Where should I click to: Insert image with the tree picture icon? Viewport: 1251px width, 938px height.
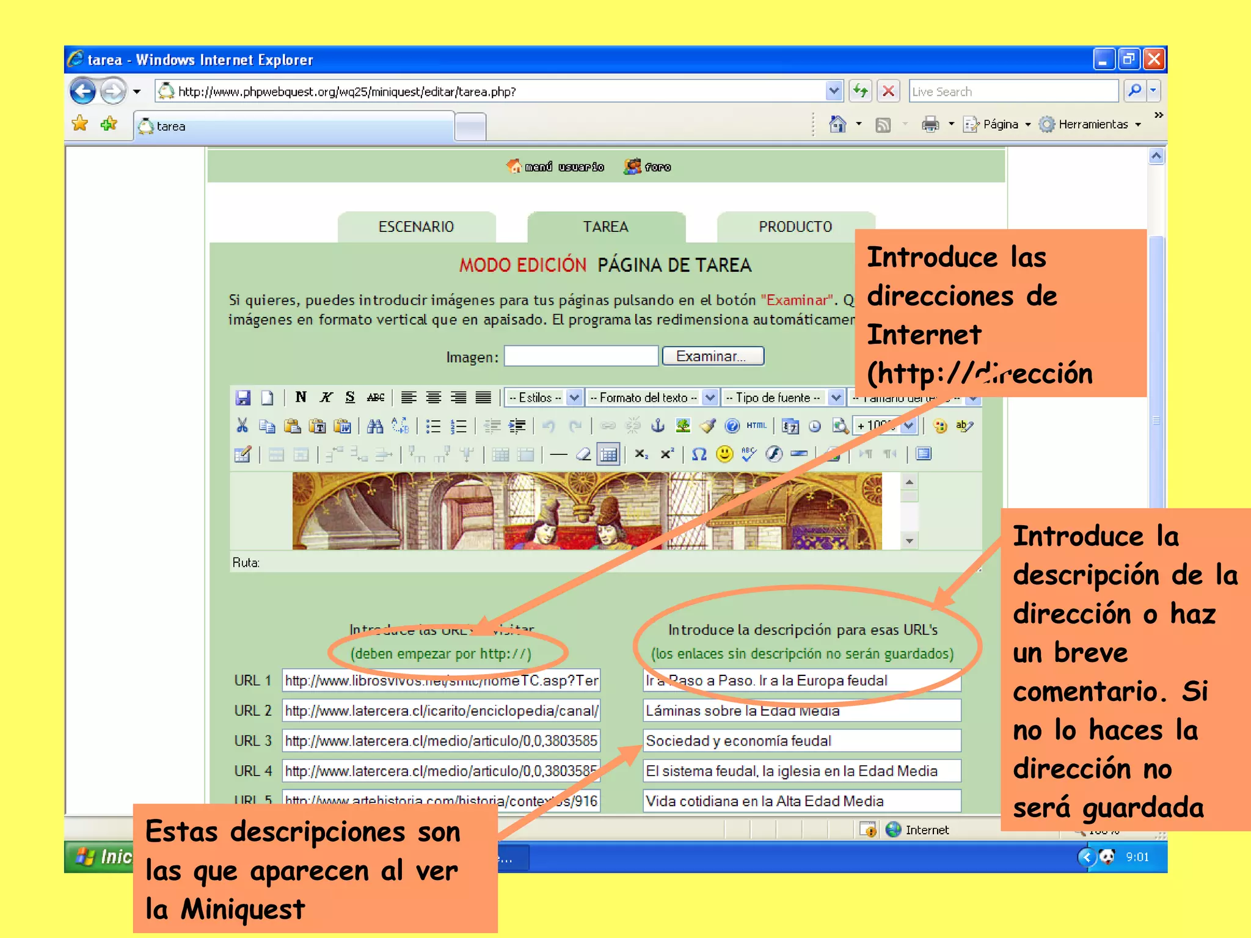click(683, 426)
